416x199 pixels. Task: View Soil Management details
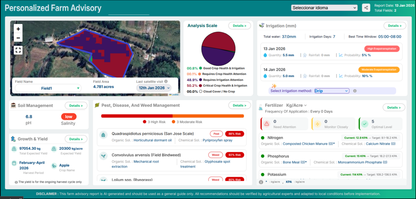pos(76,106)
